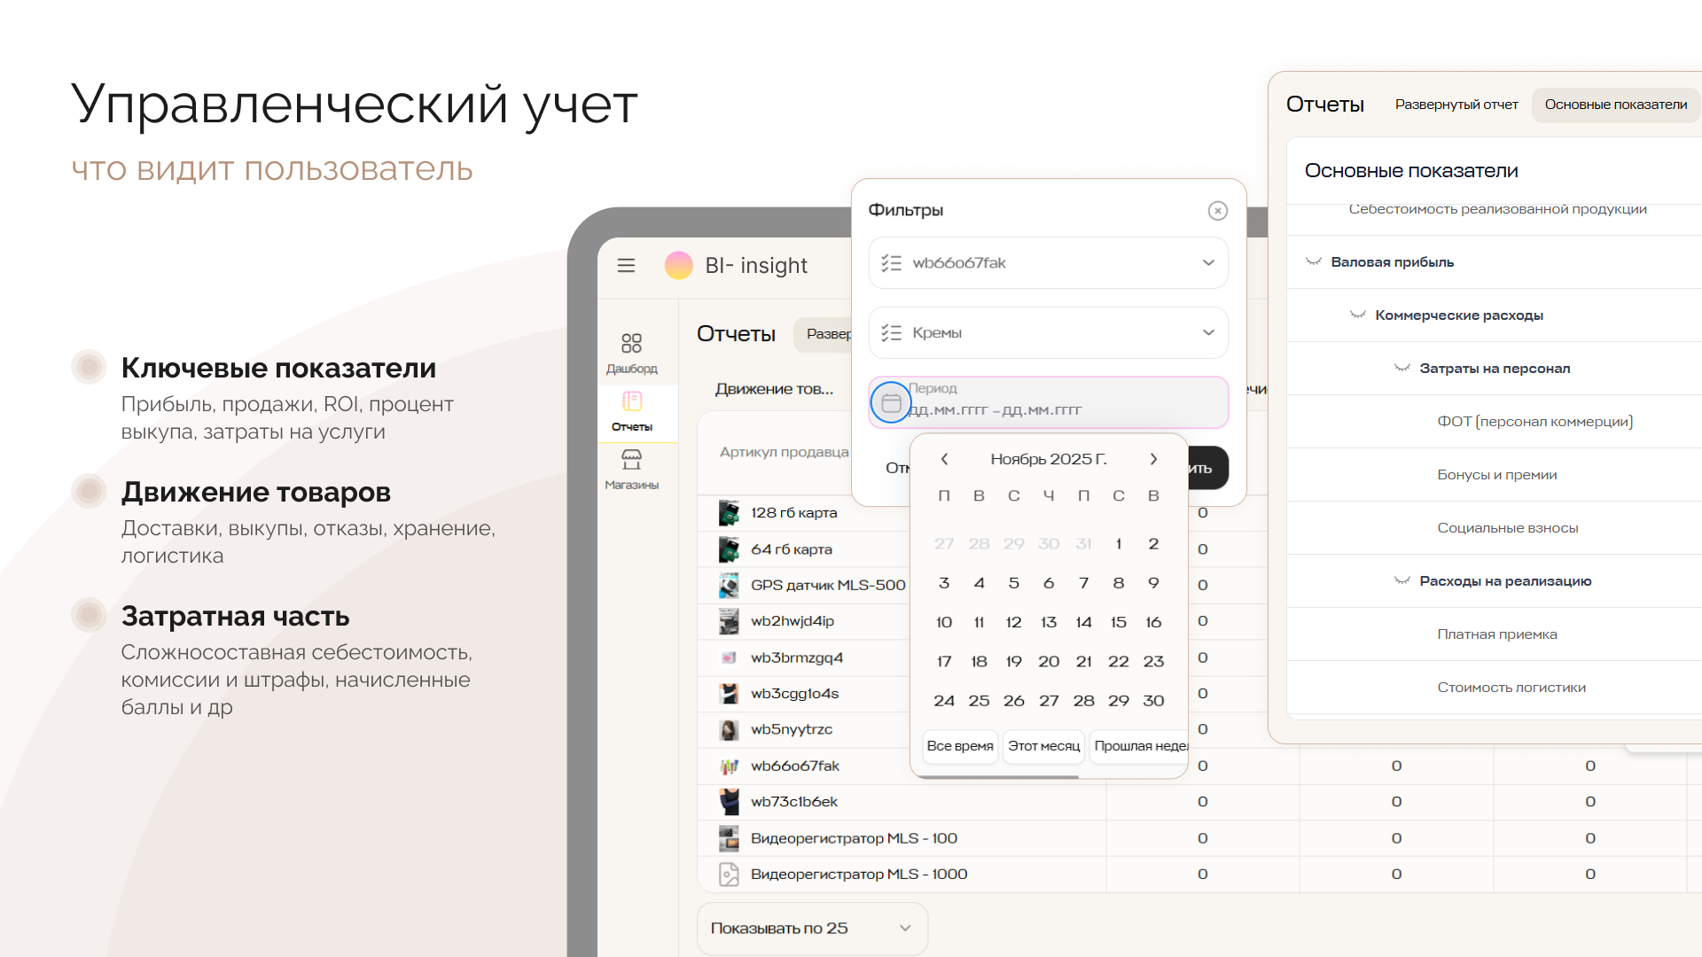Close the Фильтры panel
Screen dimensions: 1702x957
[x=1217, y=210]
